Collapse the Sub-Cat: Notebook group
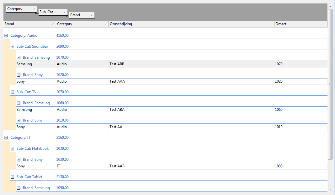The image size is (335, 195). tap(13, 149)
